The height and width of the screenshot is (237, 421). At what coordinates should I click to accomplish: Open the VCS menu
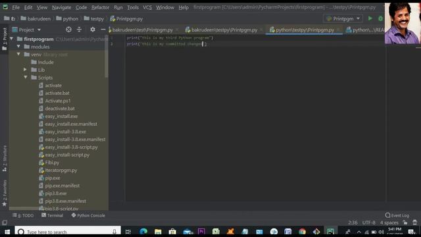click(x=147, y=7)
